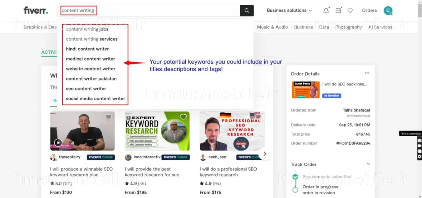Click the camera screenshot icon on right edge
Viewport: 422px width, 198px height.
(x=419, y=140)
